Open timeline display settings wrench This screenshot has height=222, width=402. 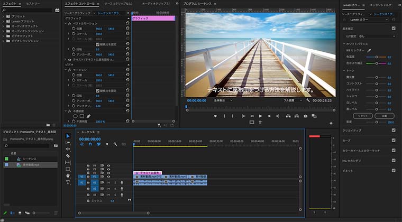(x=115, y=144)
